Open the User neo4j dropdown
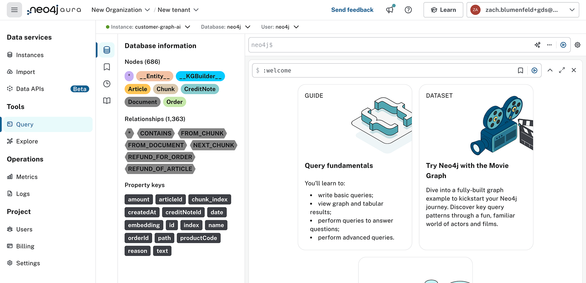 [280, 27]
